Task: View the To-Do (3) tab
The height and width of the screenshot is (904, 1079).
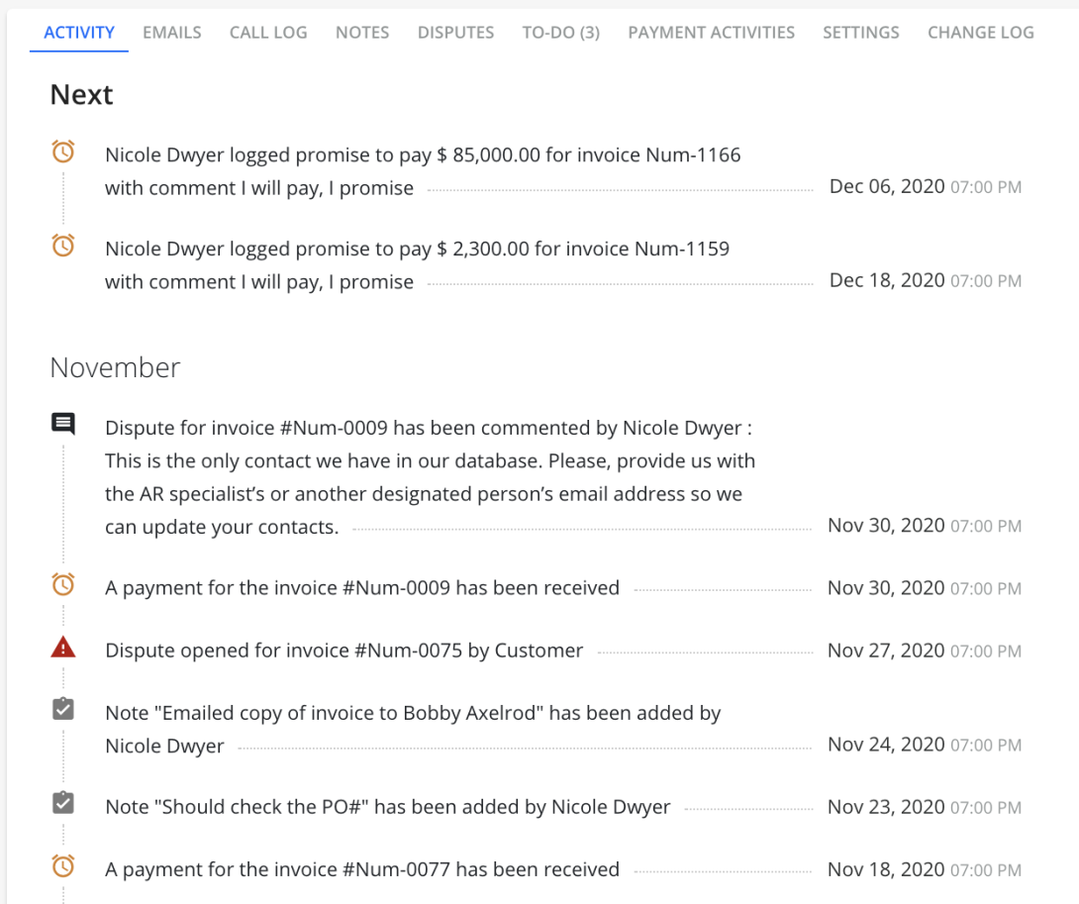Action: pos(561,33)
